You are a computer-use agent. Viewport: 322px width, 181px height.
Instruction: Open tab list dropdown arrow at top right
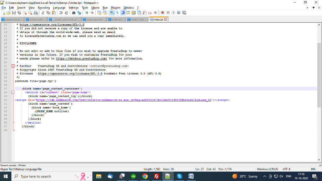[313, 8]
